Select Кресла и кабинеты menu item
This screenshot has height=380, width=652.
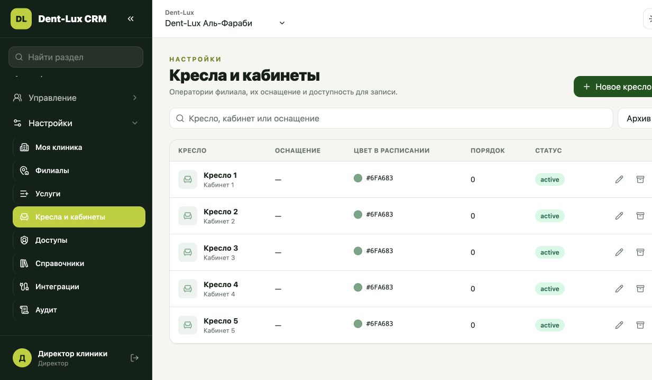click(79, 217)
